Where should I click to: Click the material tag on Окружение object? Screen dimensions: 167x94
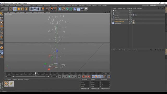[x=133, y=23]
